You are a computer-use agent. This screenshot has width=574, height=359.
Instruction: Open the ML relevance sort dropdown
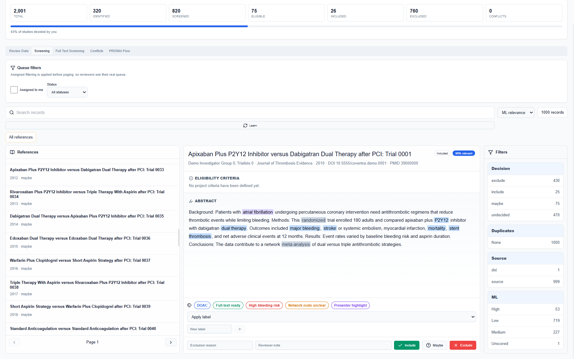[516, 112]
